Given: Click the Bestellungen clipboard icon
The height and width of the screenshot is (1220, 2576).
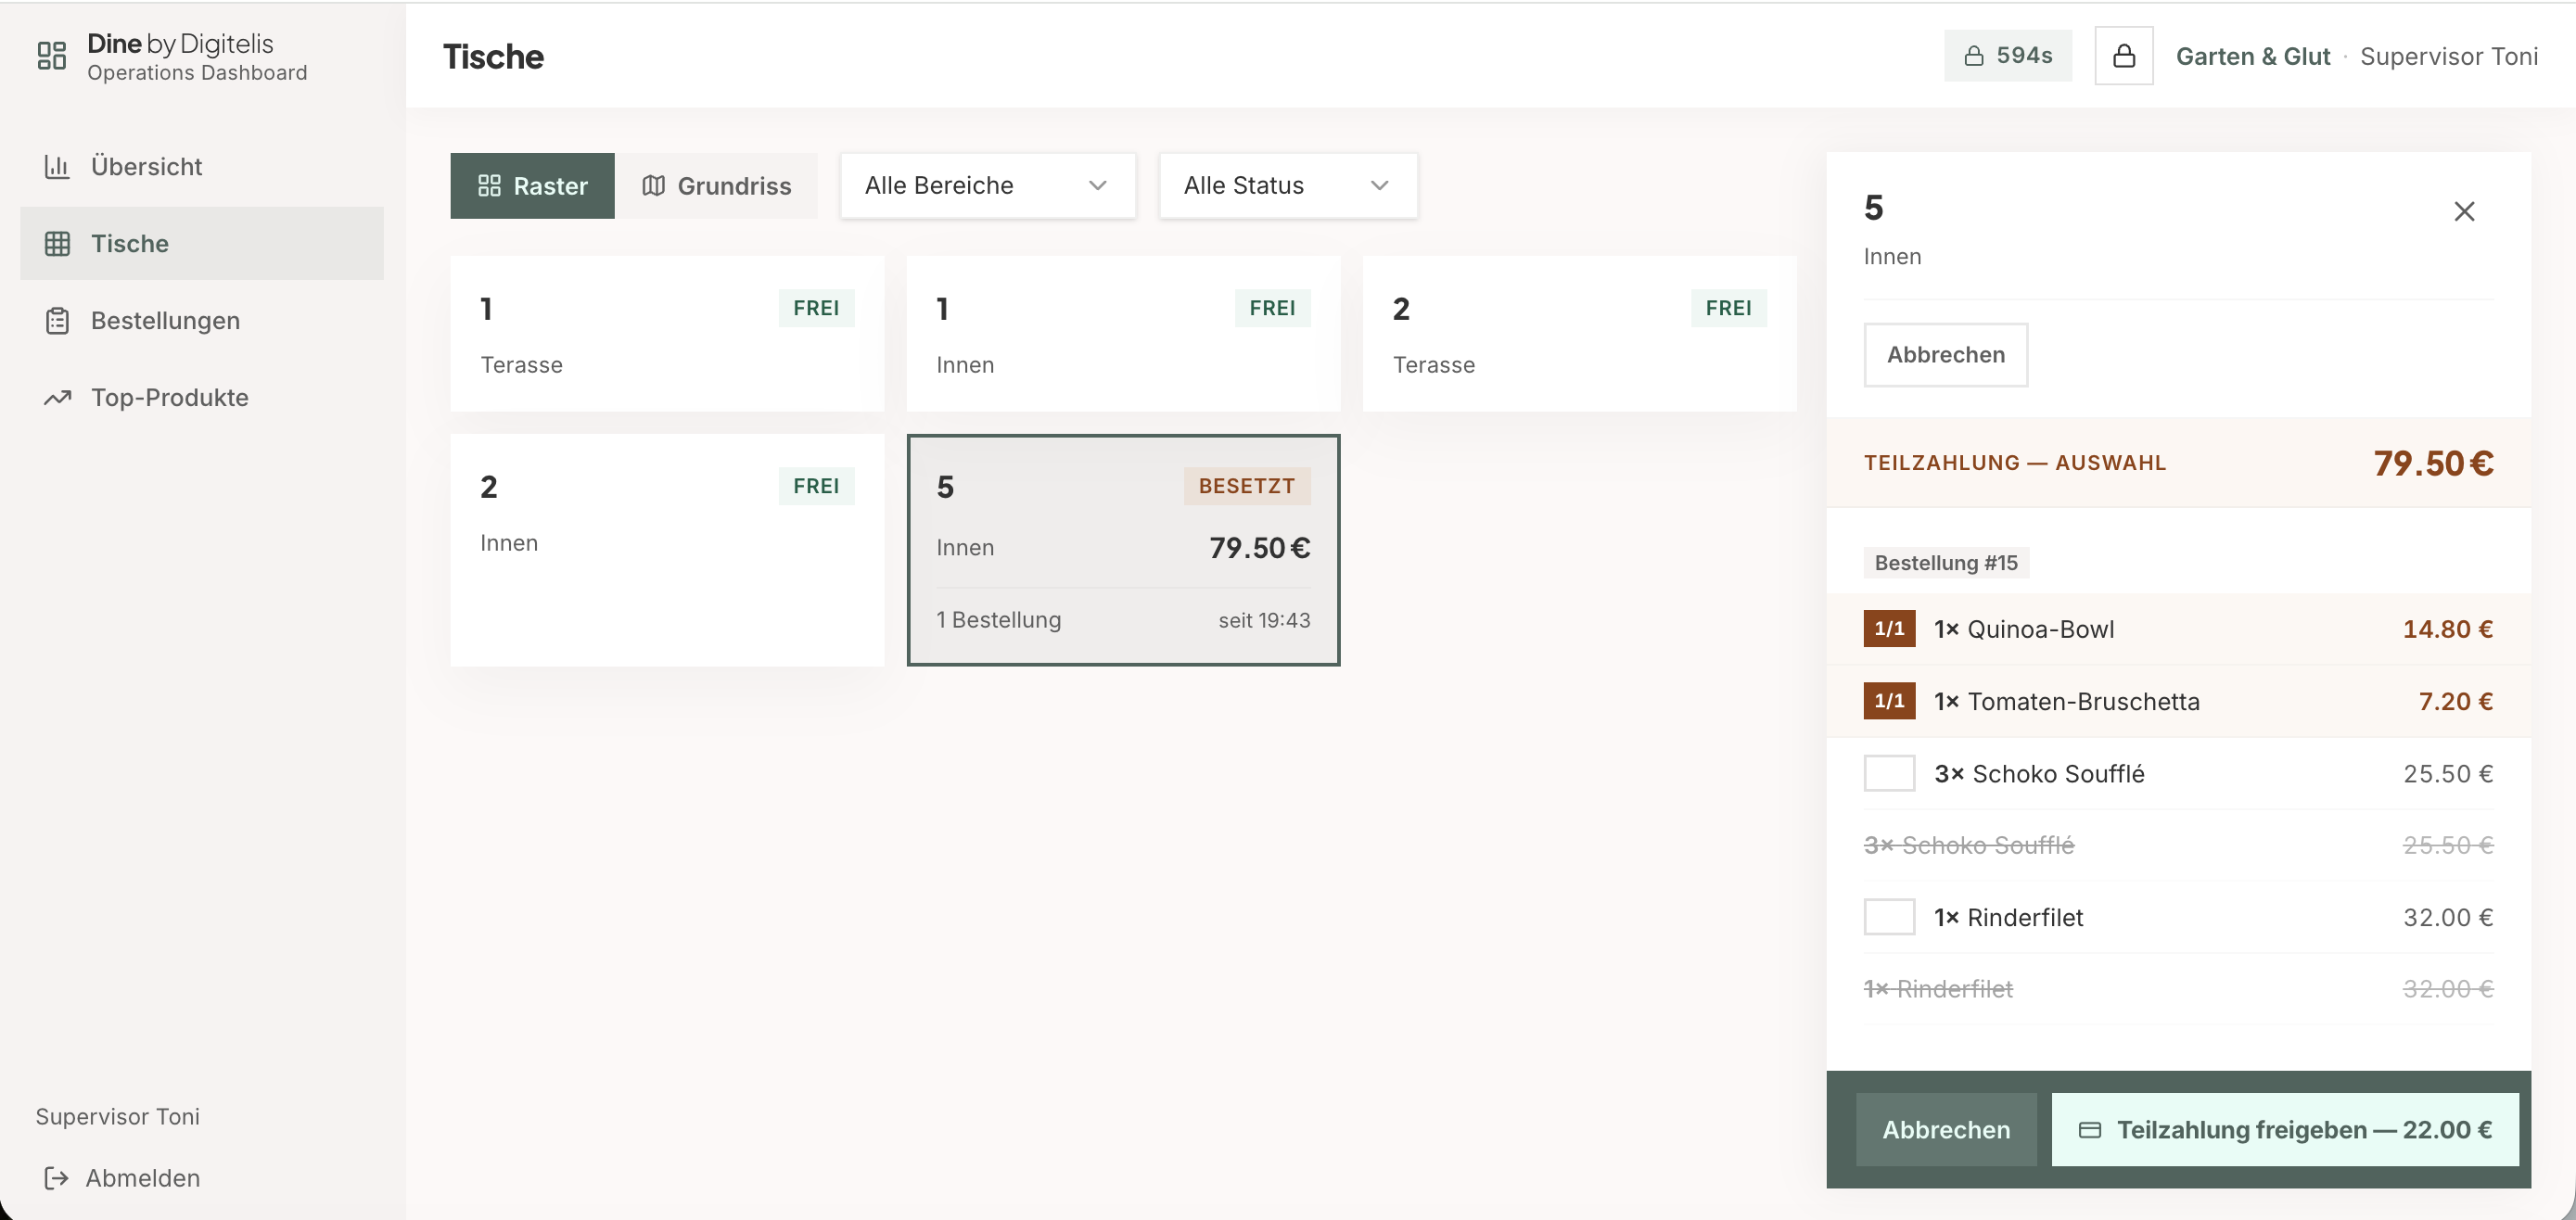Looking at the screenshot, I should tap(57, 320).
